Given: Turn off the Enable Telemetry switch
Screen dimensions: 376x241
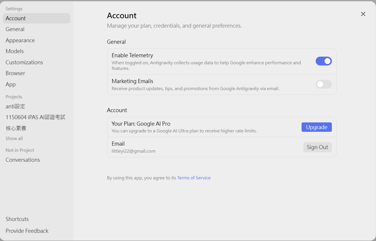Looking at the screenshot, I should coord(324,61).
